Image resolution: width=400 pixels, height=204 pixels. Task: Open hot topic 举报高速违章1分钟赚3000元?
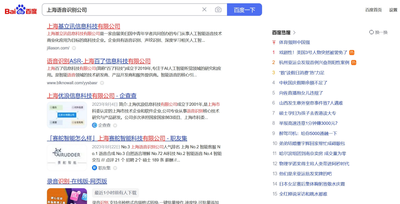[x=308, y=123]
